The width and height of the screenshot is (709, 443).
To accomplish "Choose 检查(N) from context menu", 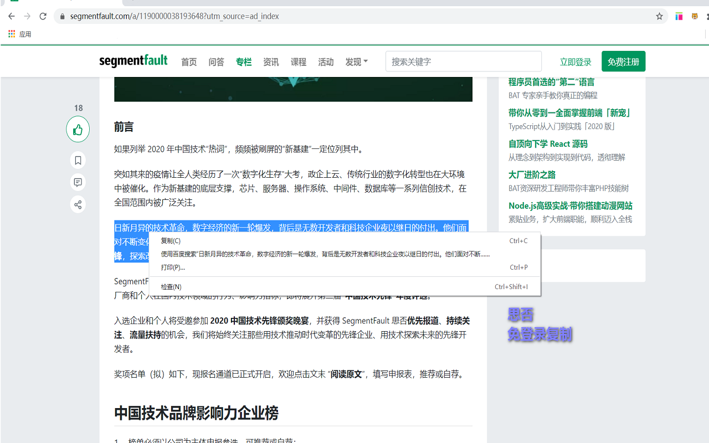I will pyautogui.click(x=345, y=287).
